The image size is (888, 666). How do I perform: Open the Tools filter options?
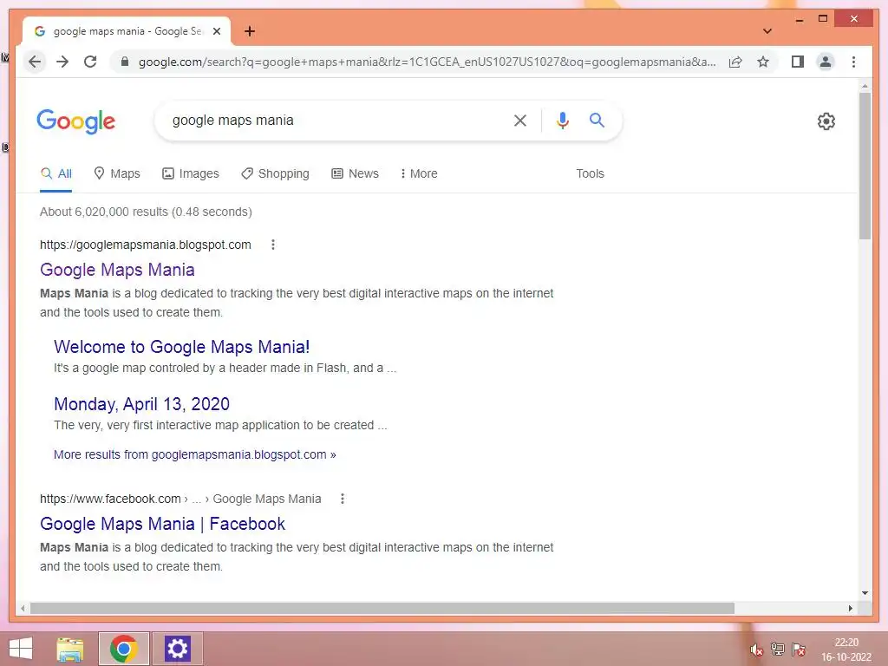(590, 173)
